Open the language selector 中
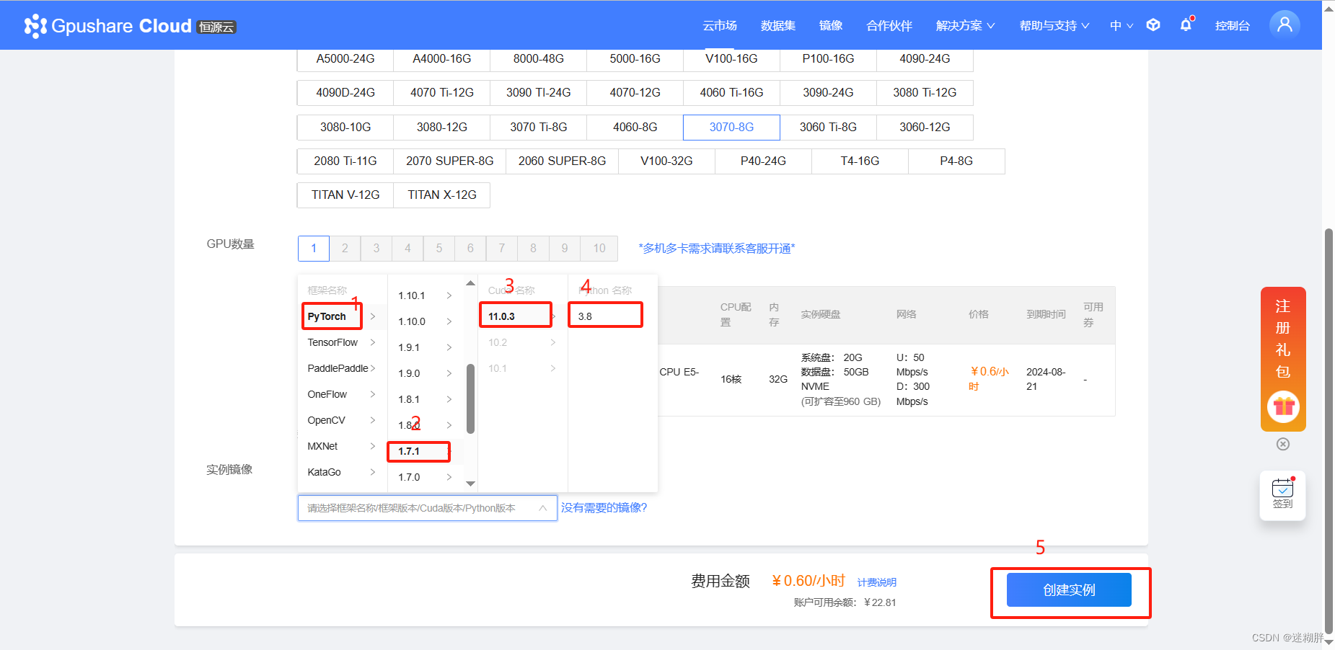 [1122, 25]
